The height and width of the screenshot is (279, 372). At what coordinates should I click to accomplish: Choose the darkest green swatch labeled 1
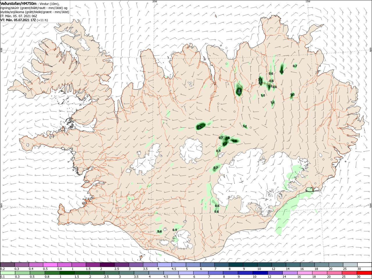coord(67,273)
